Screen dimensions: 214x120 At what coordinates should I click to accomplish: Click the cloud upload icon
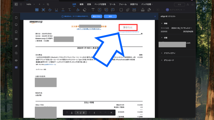(x=193, y=5)
